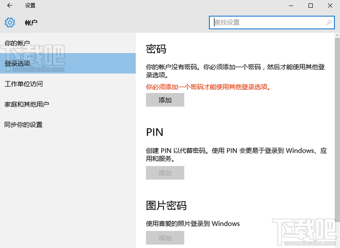340x248 pixels.
Task: Open 工作单位访问 section
Action: click(68, 84)
